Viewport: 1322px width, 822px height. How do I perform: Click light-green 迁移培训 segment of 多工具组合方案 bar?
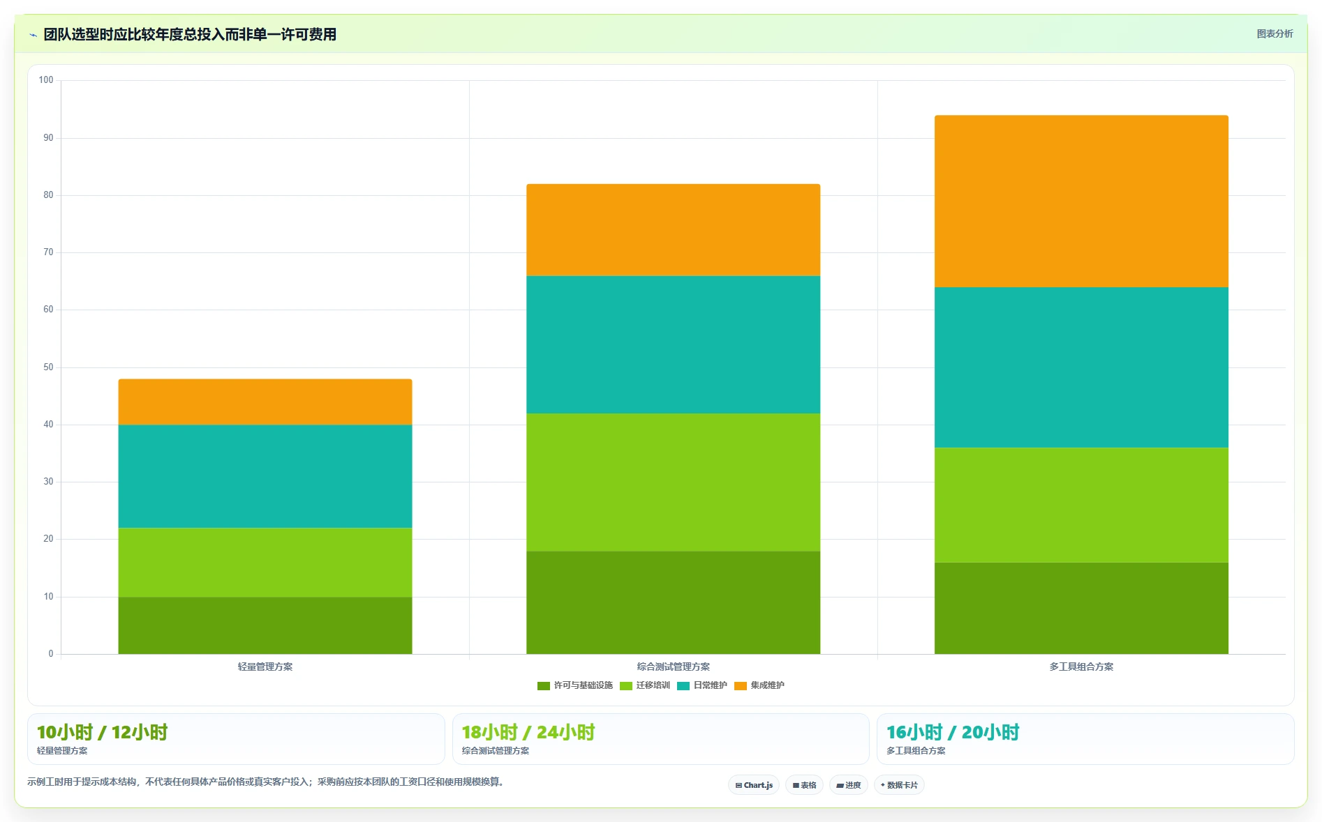click(1081, 505)
